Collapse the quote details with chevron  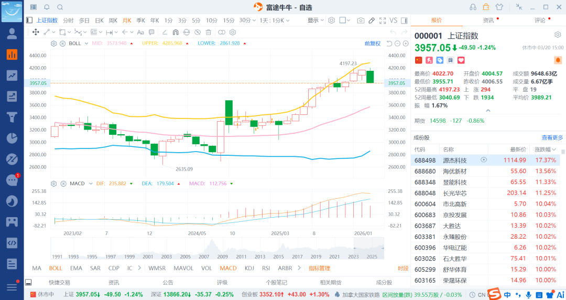488,111
